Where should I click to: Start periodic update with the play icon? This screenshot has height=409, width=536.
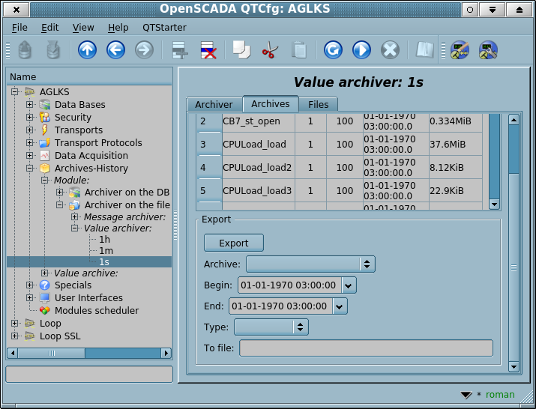coord(361,50)
